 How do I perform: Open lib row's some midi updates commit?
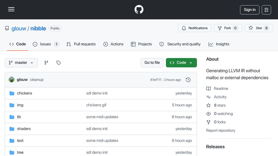(x=102, y=117)
